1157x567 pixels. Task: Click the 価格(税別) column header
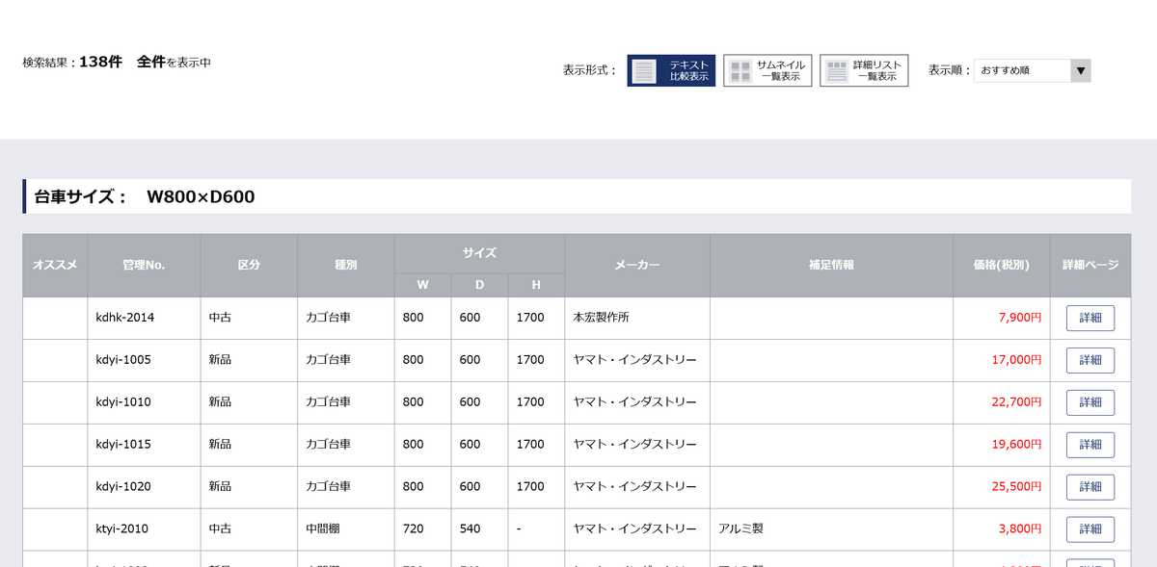(x=1001, y=265)
